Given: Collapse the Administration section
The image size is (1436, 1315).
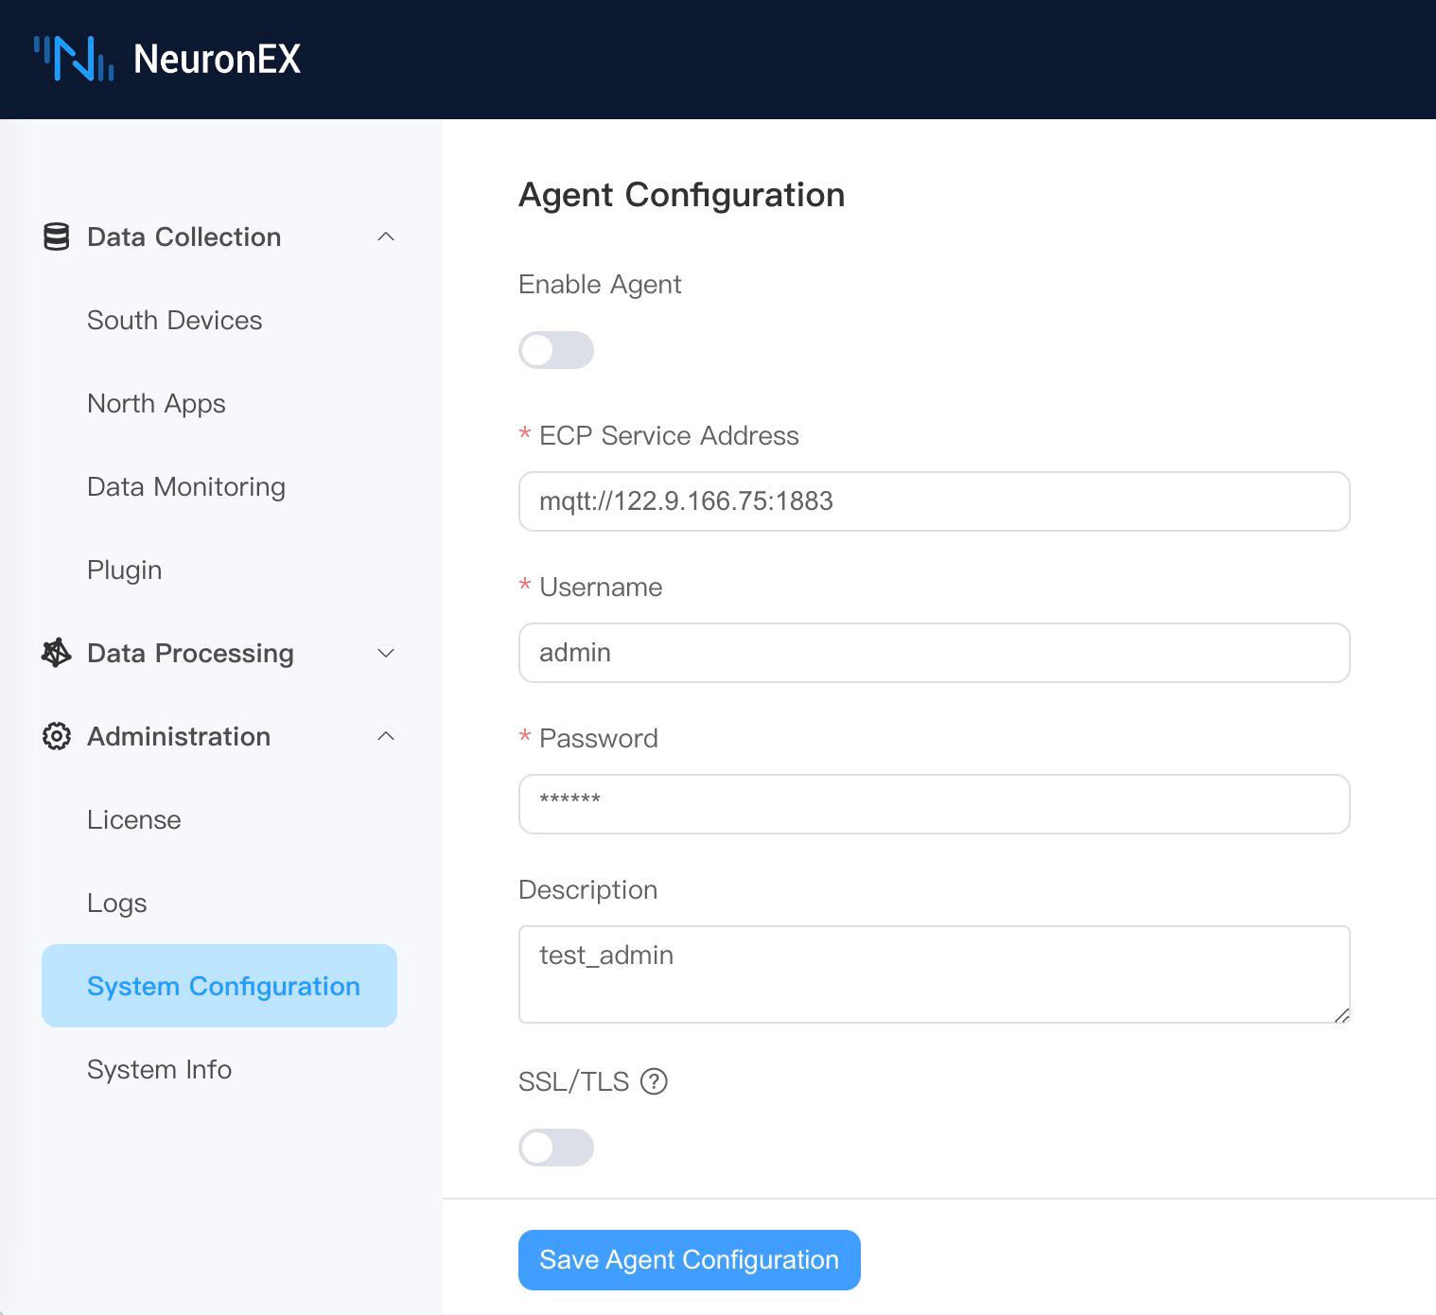Looking at the screenshot, I should tap(386, 736).
